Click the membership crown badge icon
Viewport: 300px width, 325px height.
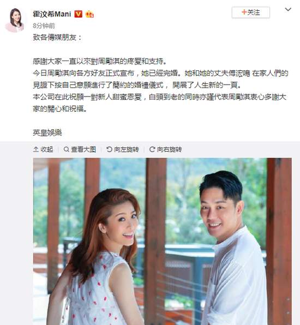pyautogui.click(x=89, y=14)
